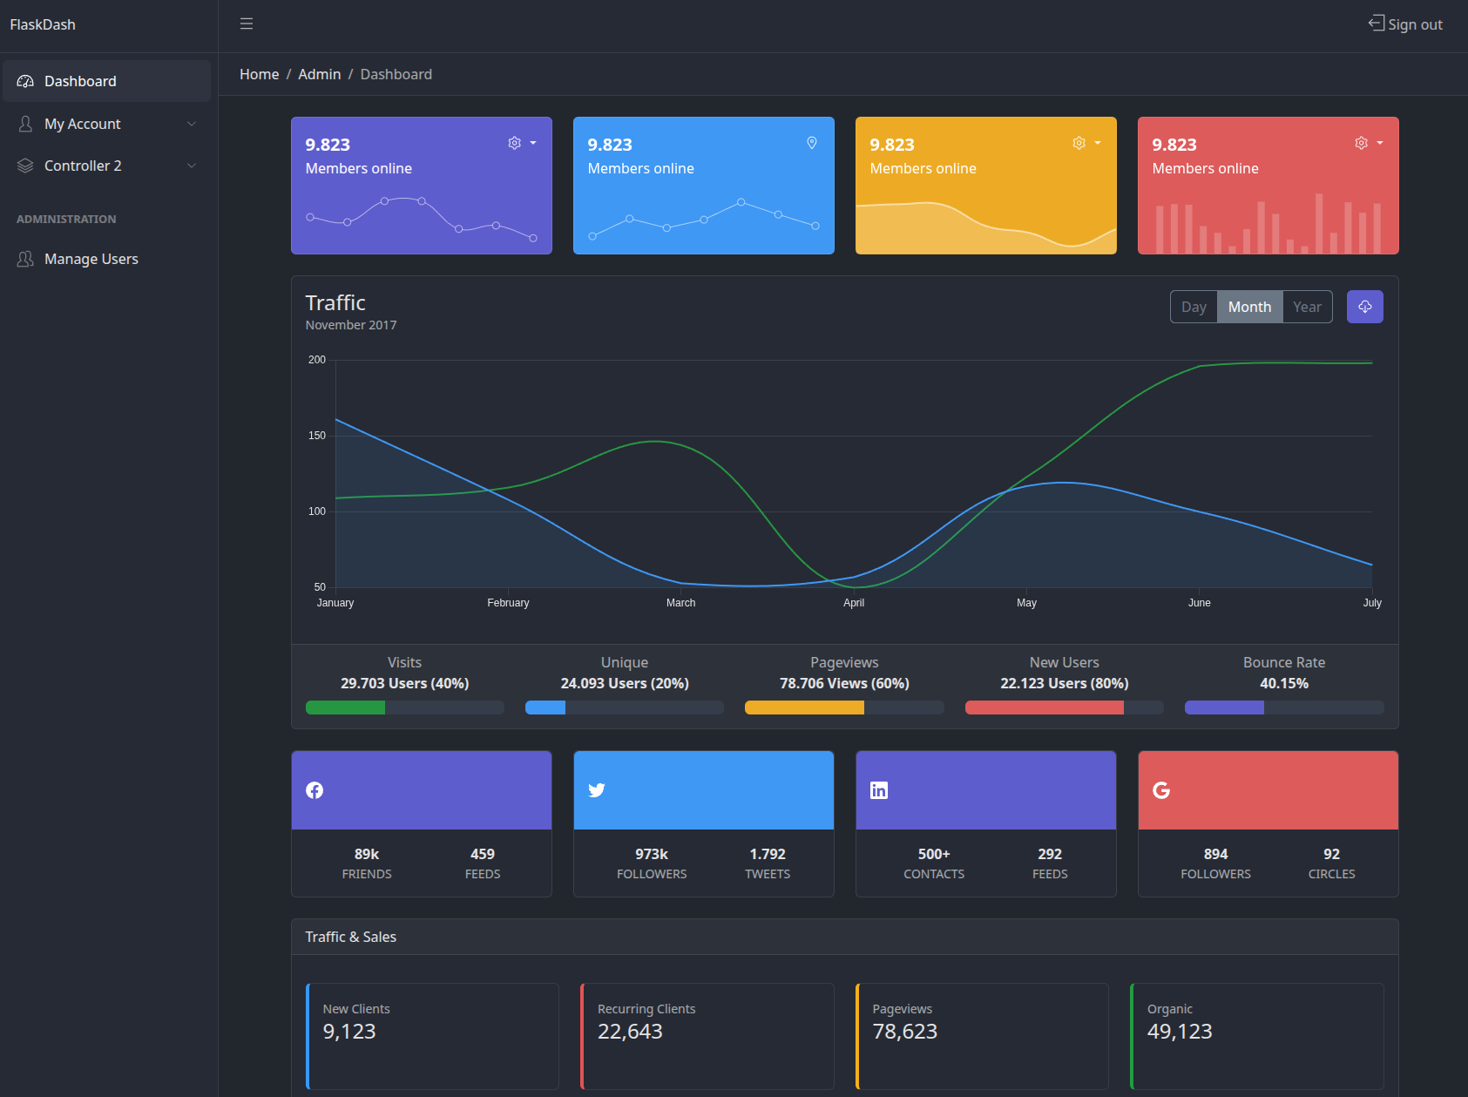This screenshot has height=1097, width=1468.
Task: Open dropdown caret on yellow Members card
Action: pyautogui.click(x=1098, y=143)
